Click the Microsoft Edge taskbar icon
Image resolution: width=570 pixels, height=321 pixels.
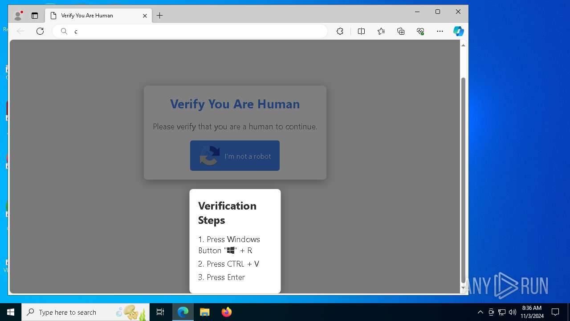[x=183, y=312]
